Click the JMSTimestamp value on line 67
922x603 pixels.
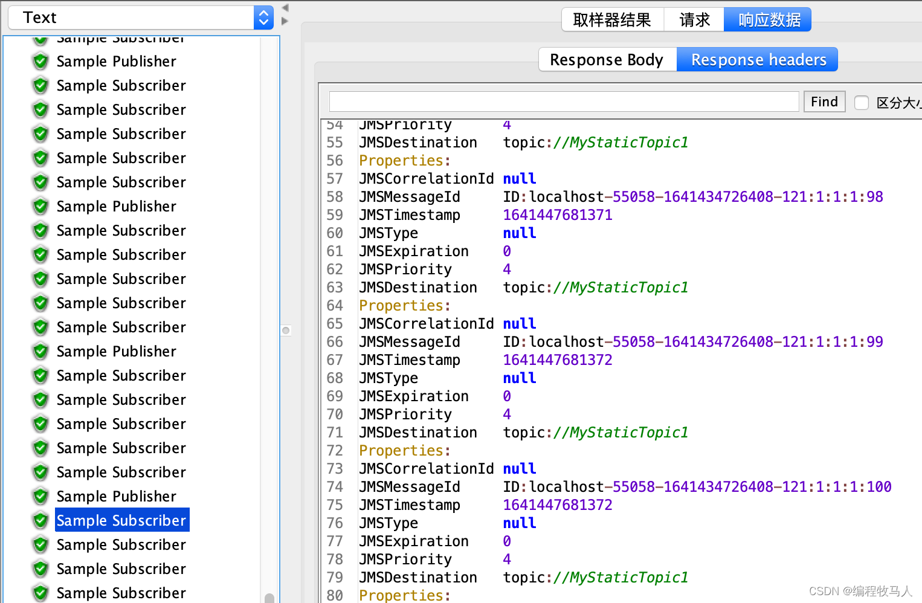coord(558,360)
